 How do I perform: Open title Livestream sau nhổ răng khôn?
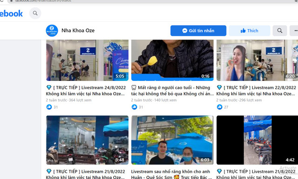point(171,174)
